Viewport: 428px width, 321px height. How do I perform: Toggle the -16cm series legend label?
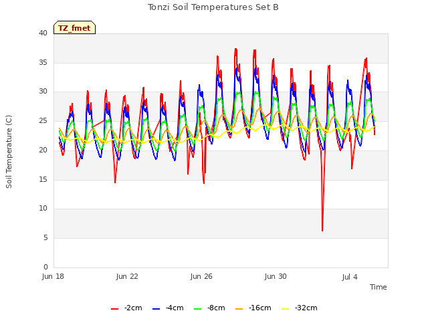(260, 308)
